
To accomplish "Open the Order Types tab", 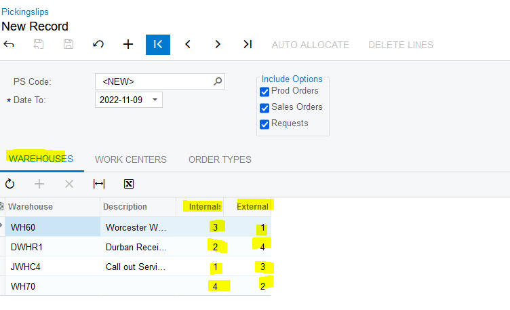I will [x=220, y=159].
